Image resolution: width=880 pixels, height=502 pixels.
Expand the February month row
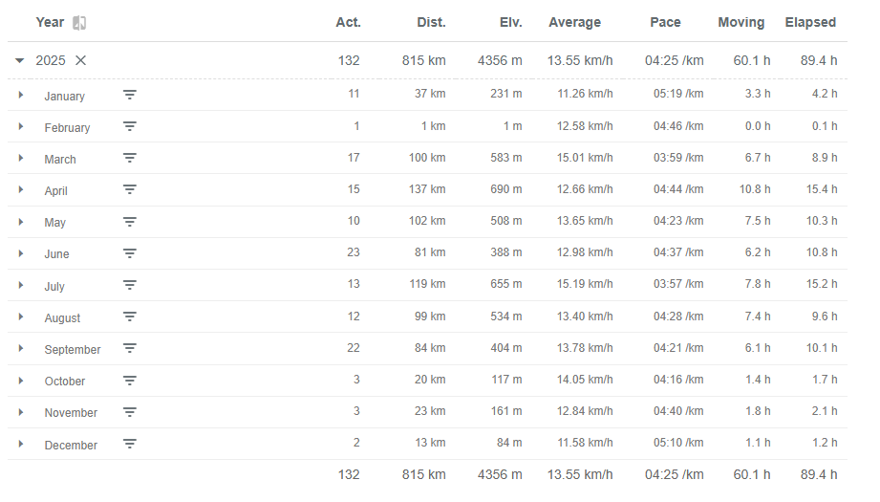(21, 127)
